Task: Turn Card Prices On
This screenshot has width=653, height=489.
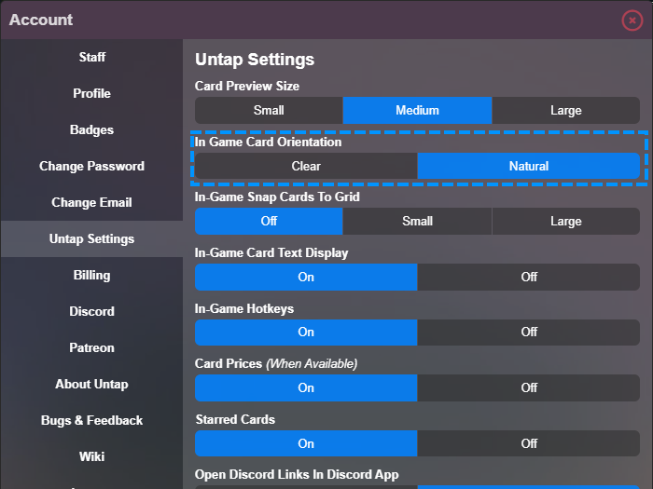Action: point(306,388)
